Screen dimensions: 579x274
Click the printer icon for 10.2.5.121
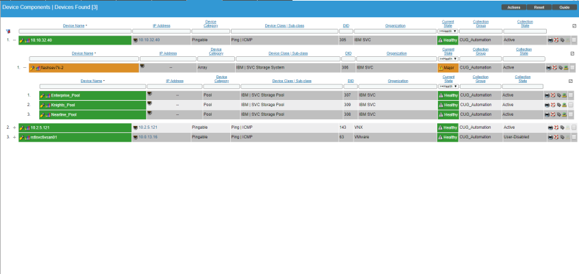[550, 128]
